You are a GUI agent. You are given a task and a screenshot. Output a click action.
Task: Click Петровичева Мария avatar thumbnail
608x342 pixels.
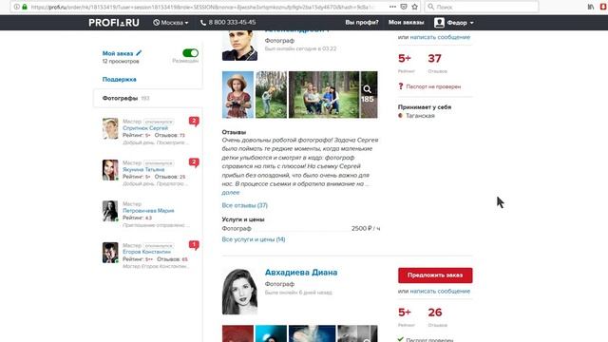pyautogui.click(x=110, y=211)
